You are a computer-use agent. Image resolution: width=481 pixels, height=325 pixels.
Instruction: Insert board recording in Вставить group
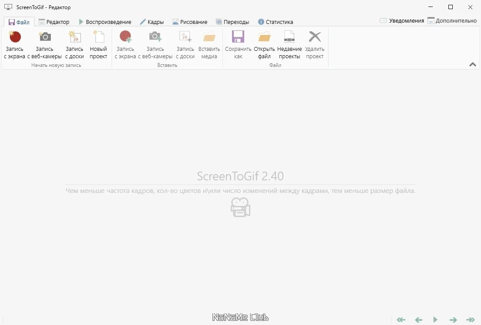point(185,44)
